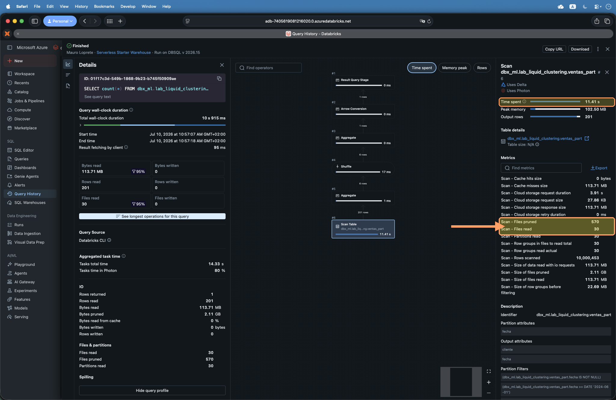Open the Queries sidebar item
616x400 pixels.
[x=21, y=159]
